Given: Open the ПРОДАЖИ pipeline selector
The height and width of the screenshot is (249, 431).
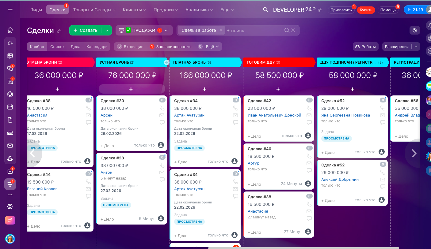Looking at the screenshot, I should point(144,30).
